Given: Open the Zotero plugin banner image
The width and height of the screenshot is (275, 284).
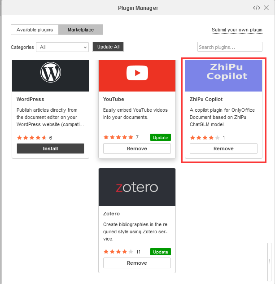Looking at the screenshot, I should pos(137,187).
